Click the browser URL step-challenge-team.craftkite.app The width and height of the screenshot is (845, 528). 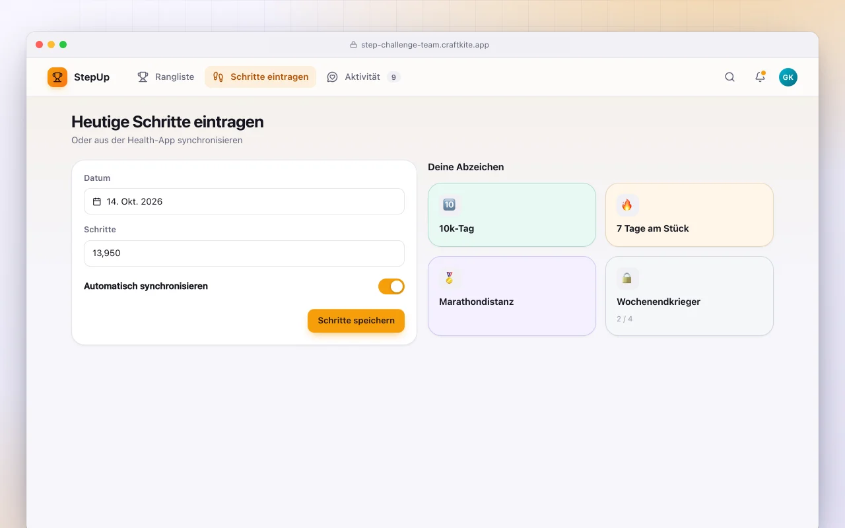pyautogui.click(x=425, y=45)
